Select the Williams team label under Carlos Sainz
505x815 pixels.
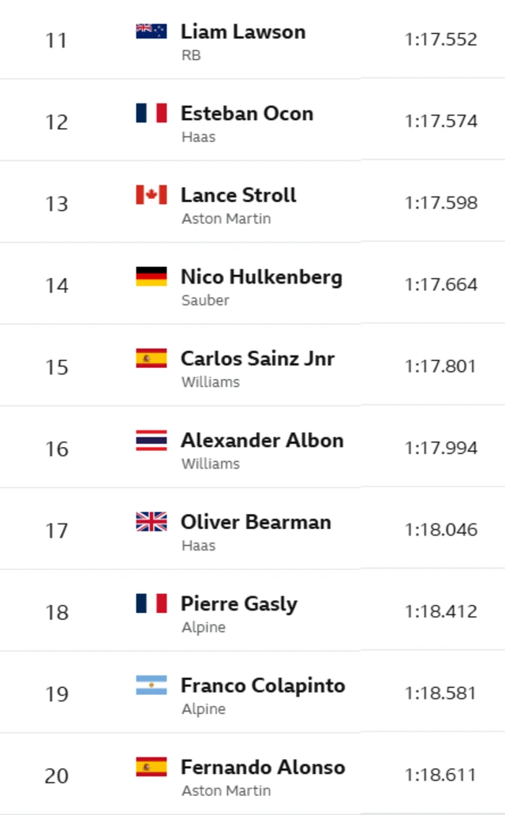[x=210, y=382]
